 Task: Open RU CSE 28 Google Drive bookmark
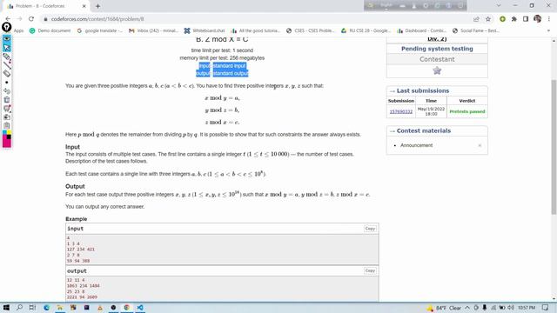coord(366,31)
